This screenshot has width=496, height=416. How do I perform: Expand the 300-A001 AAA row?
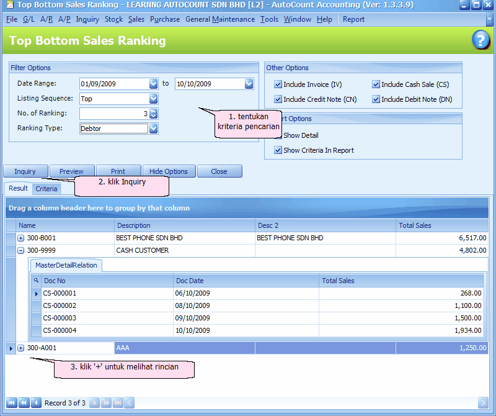21,348
